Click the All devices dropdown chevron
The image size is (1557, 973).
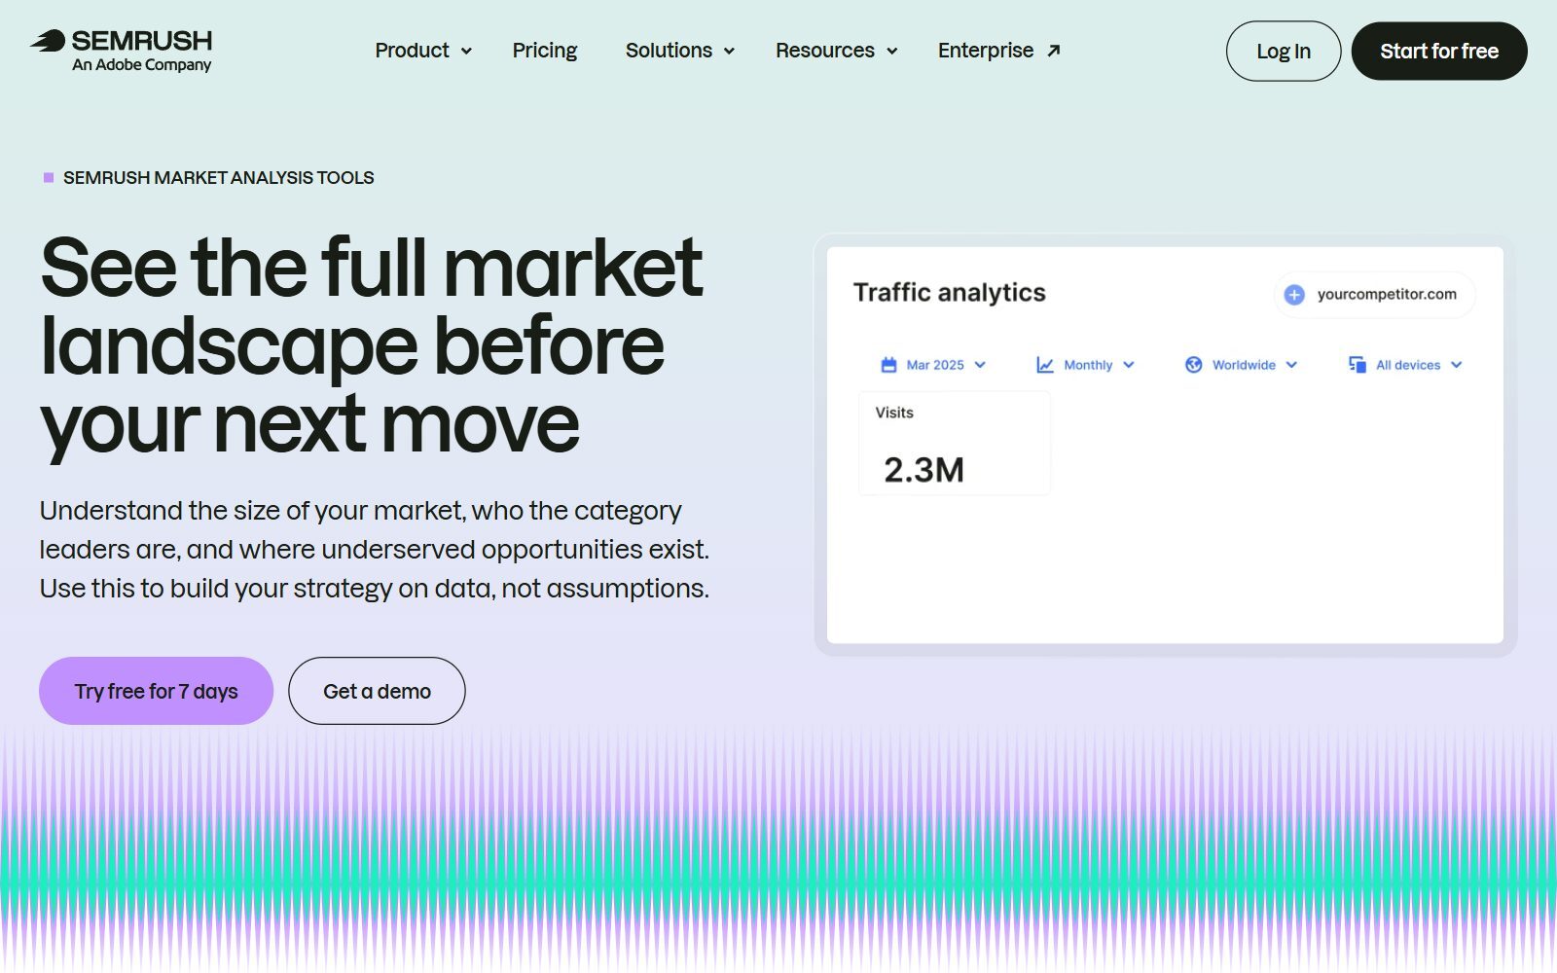[x=1457, y=365]
